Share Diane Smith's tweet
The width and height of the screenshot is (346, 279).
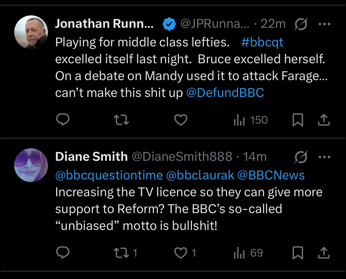point(324,253)
